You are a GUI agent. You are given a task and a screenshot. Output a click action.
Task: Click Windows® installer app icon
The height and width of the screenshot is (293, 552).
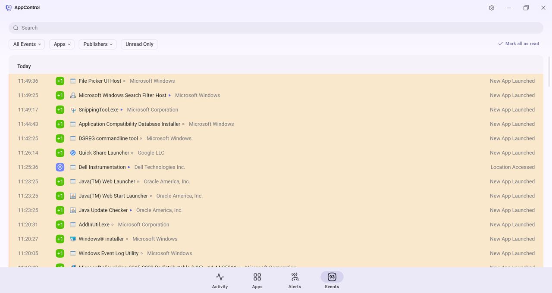point(73,239)
